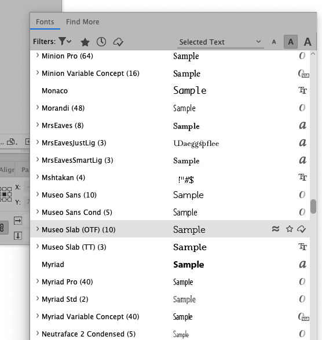Toggle the favorites star filter
This screenshot has width=322, height=340.
[85, 42]
